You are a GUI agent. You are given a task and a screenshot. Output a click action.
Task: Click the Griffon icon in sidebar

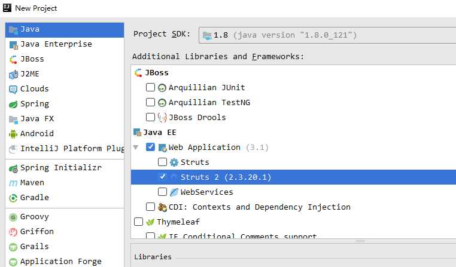tap(13, 232)
